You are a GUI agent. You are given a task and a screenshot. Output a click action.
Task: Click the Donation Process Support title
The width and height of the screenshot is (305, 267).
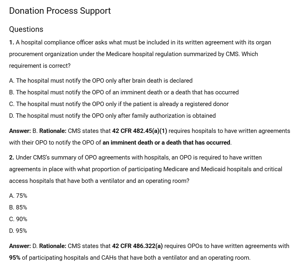(x=60, y=11)
